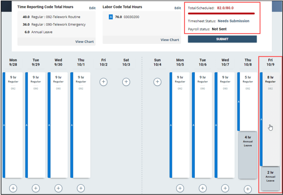Click plus icon below Tue 9/29 column
283x195 pixels.
[36, 188]
